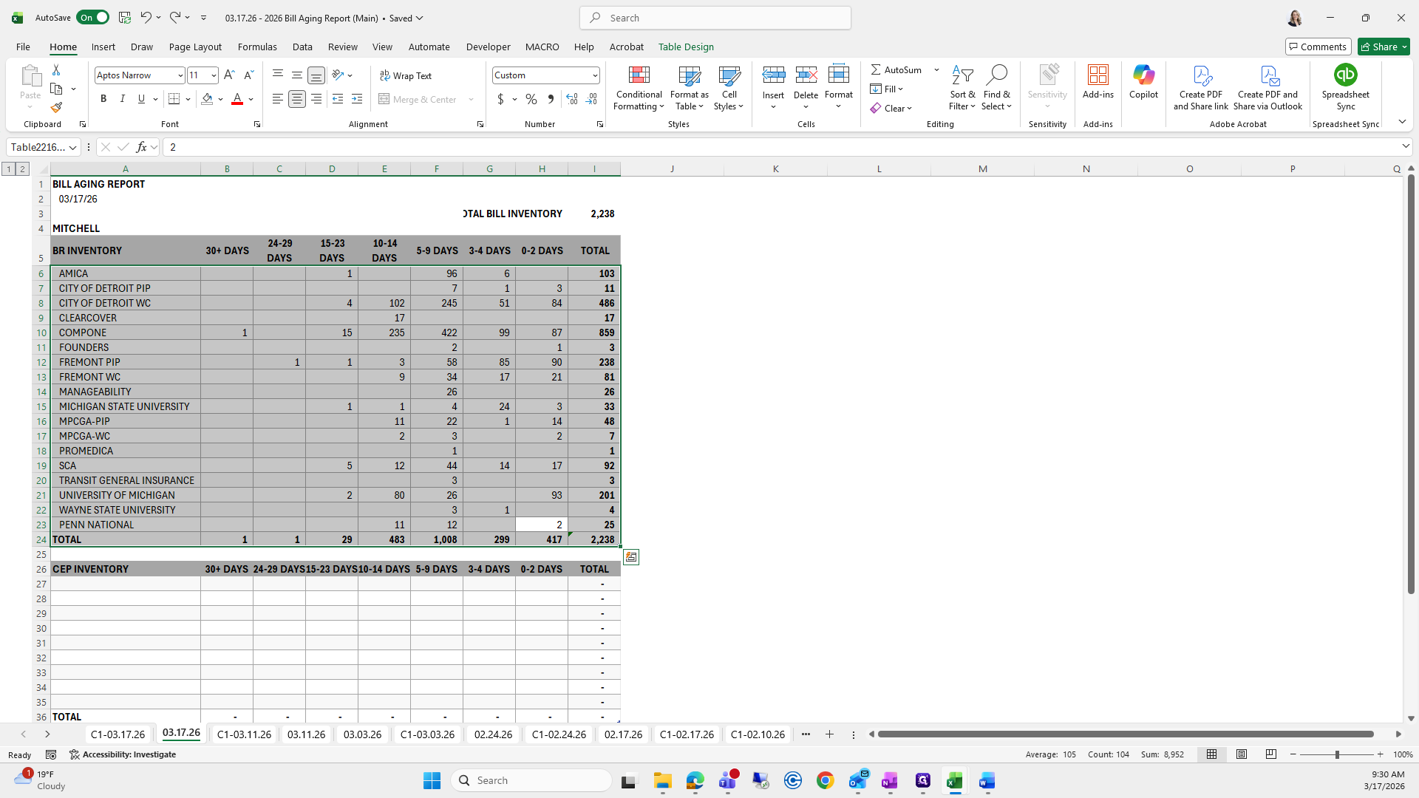Screen dimensions: 1419x798
Task: Switch to sheet tab C1-03.11.26
Action: coord(244,734)
